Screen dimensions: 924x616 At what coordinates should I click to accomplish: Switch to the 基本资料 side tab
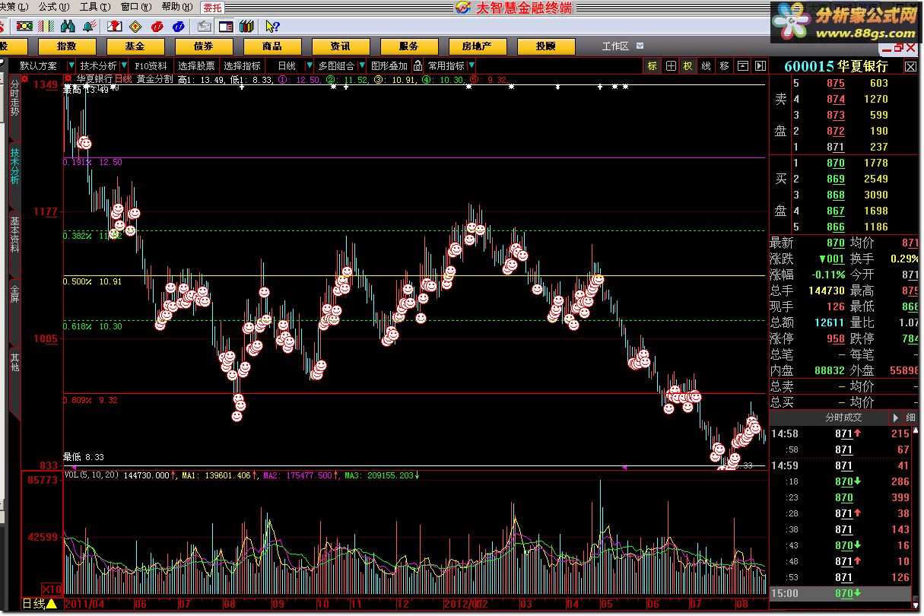pyautogui.click(x=14, y=234)
